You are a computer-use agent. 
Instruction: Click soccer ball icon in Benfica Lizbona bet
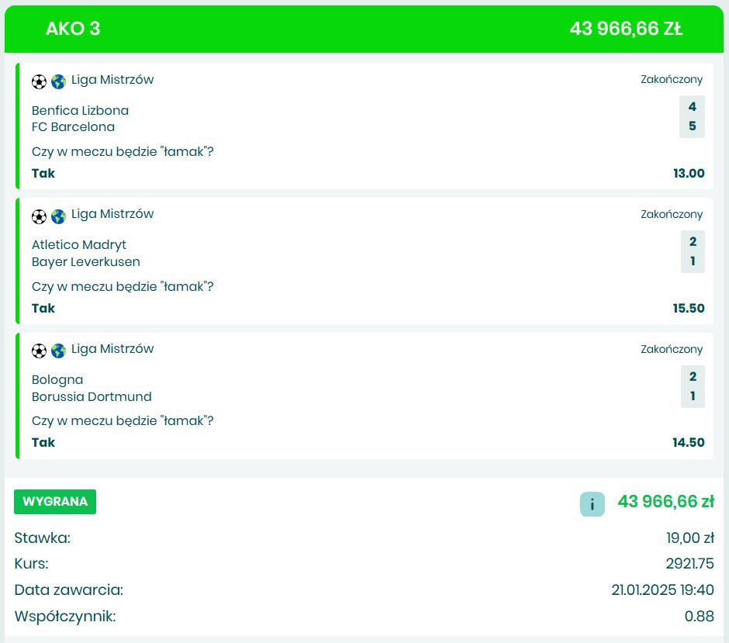click(40, 81)
